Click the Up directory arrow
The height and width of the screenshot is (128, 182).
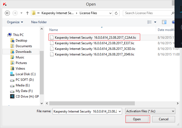click(x=27, y=13)
